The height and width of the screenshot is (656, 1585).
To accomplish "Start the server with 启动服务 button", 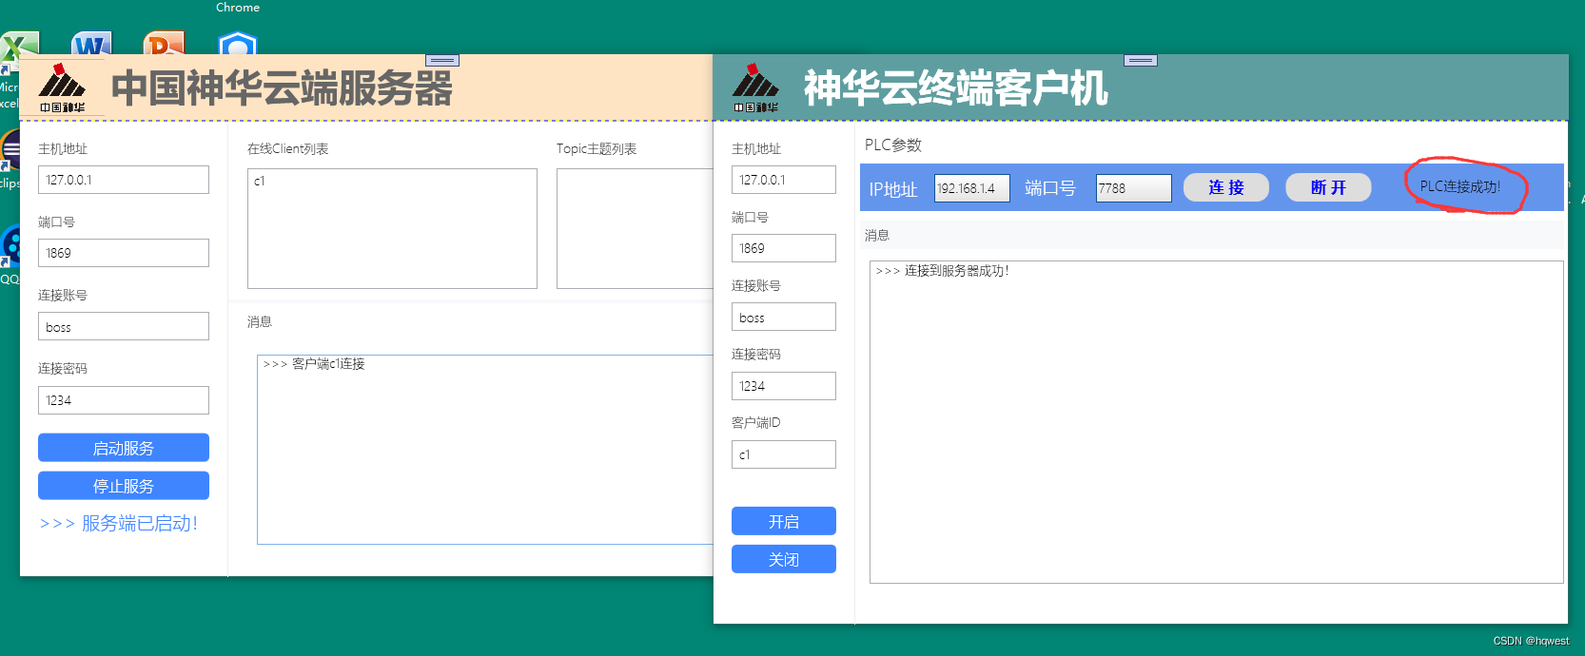I will tap(124, 448).
